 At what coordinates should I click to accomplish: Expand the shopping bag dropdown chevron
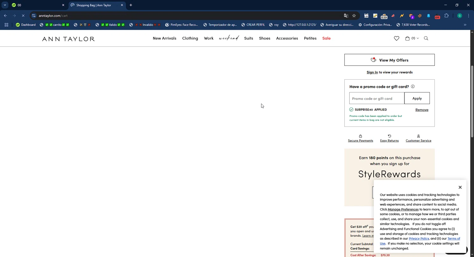click(x=418, y=38)
